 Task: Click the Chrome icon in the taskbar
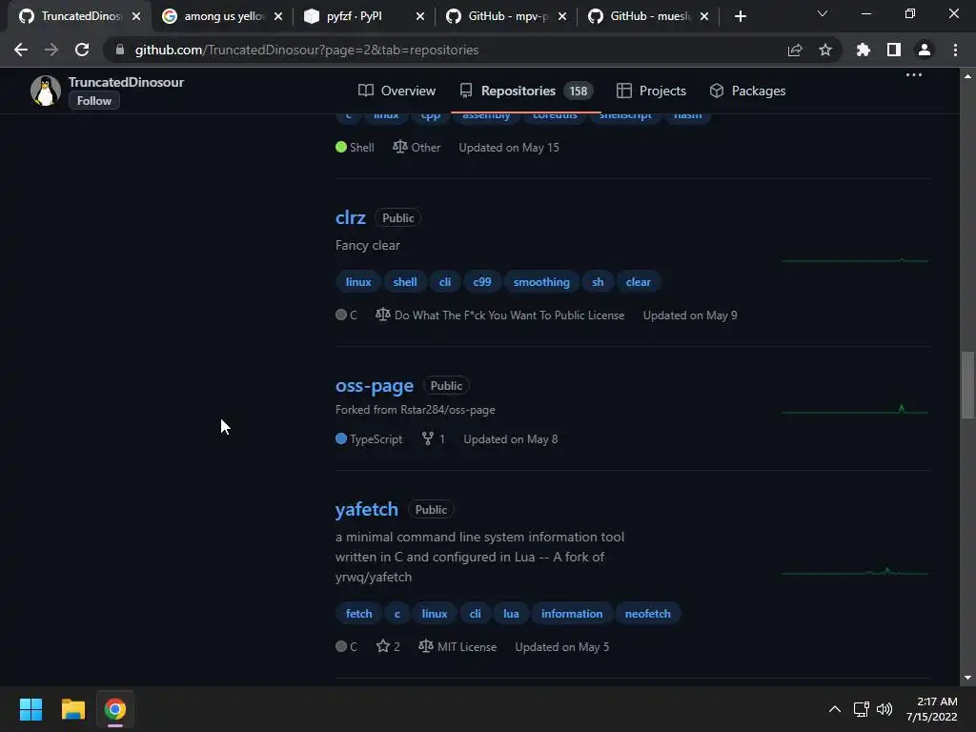(115, 709)
